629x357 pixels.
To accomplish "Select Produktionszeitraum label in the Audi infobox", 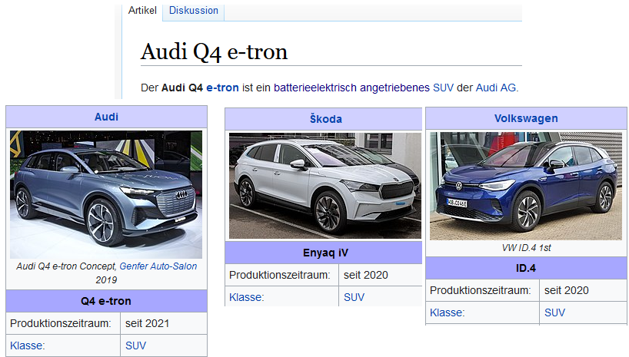I will (61, 323).
